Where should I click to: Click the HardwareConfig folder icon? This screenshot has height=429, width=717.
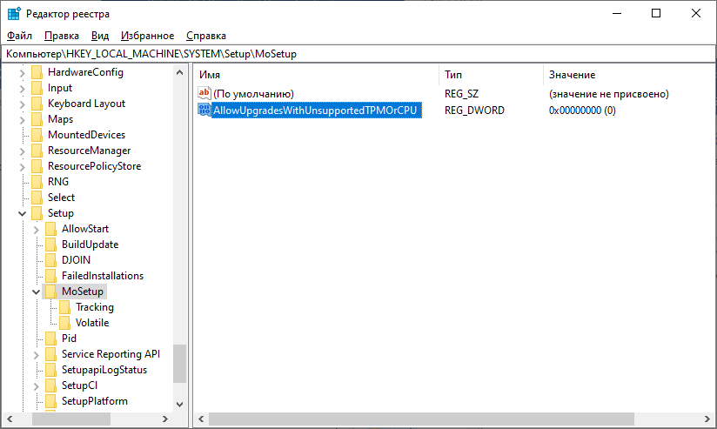click(37, 72)
